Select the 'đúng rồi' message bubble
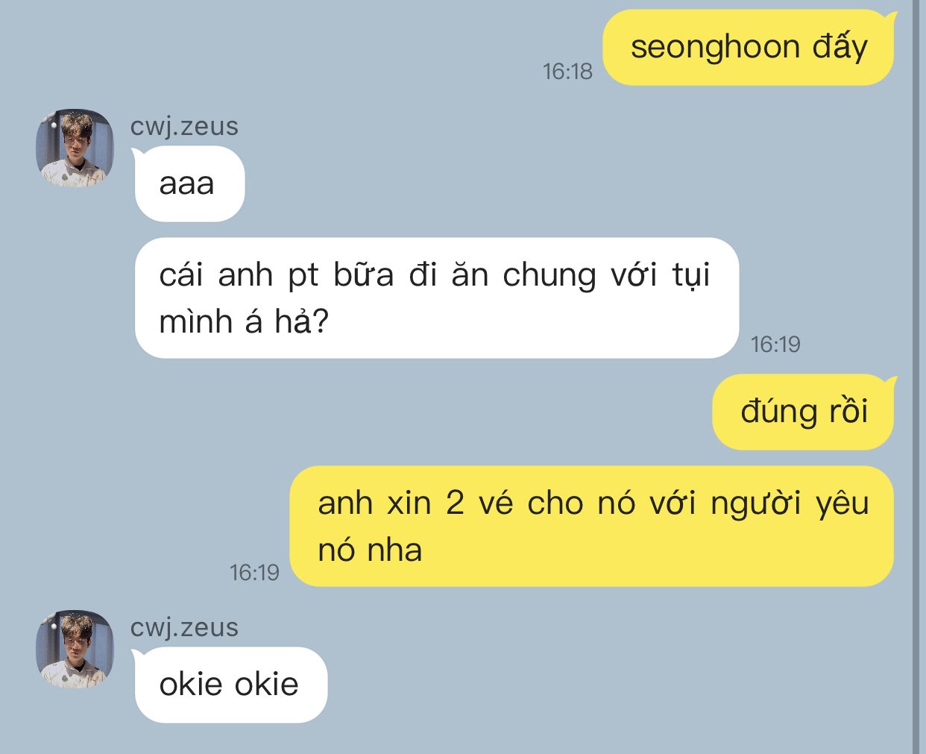This screenshot has height=754, width=926. coord(803,412)
